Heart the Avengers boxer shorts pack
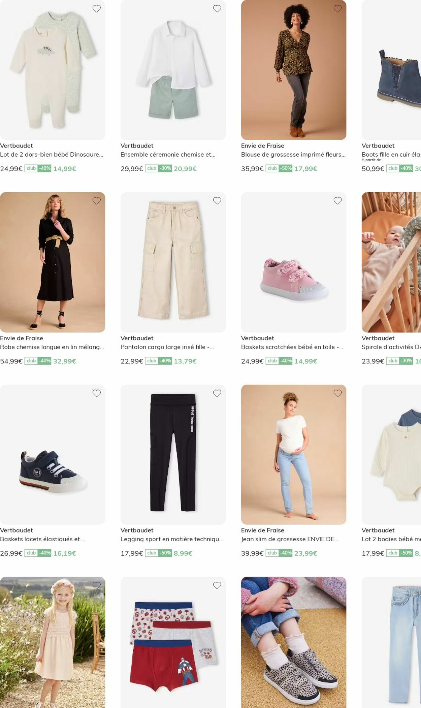 point(217,585)
